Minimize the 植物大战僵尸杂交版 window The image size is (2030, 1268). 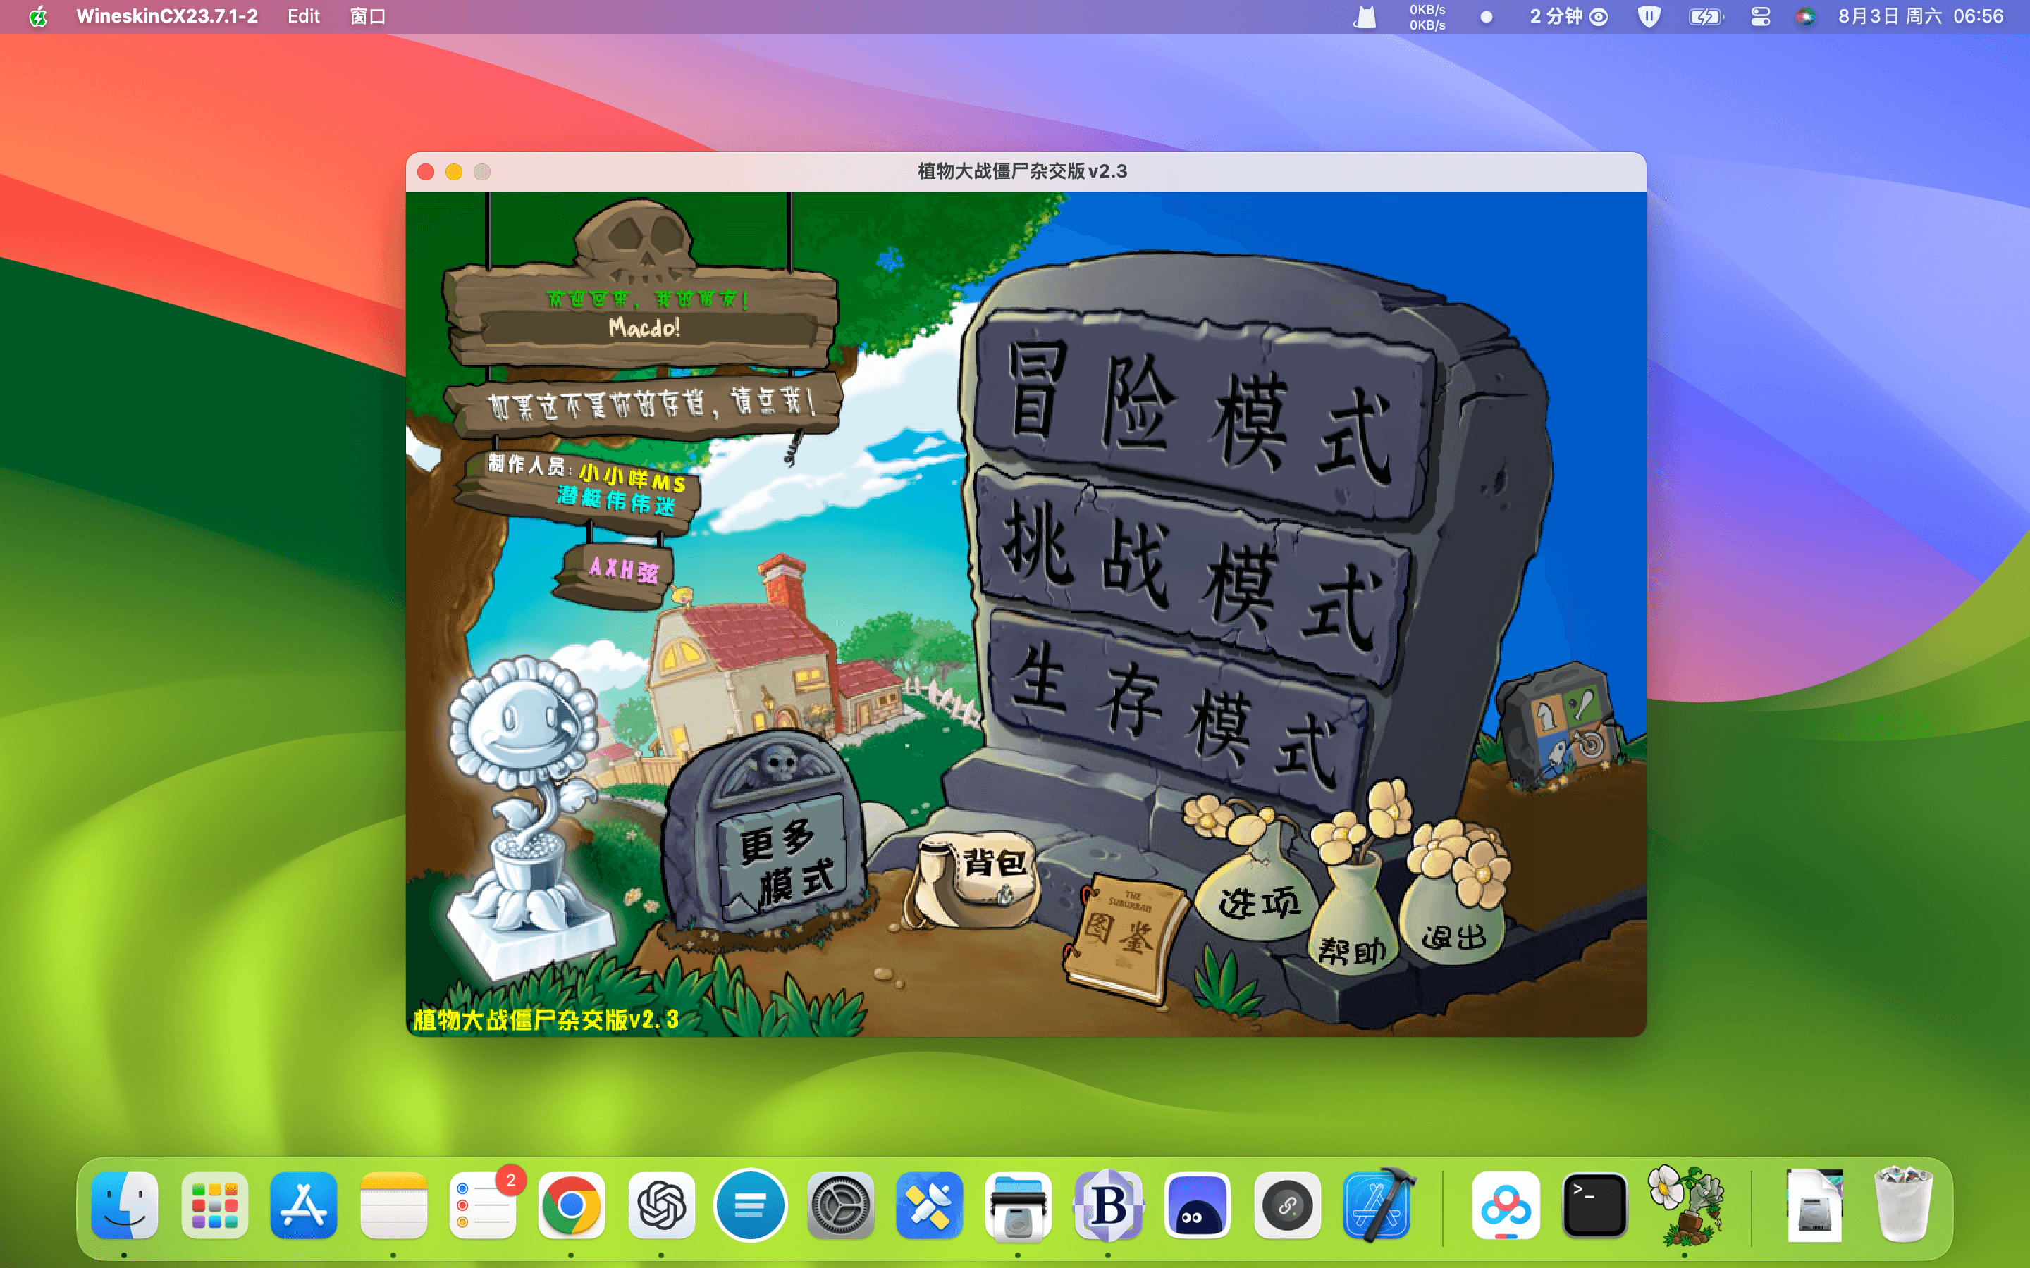tap(454, 172)
